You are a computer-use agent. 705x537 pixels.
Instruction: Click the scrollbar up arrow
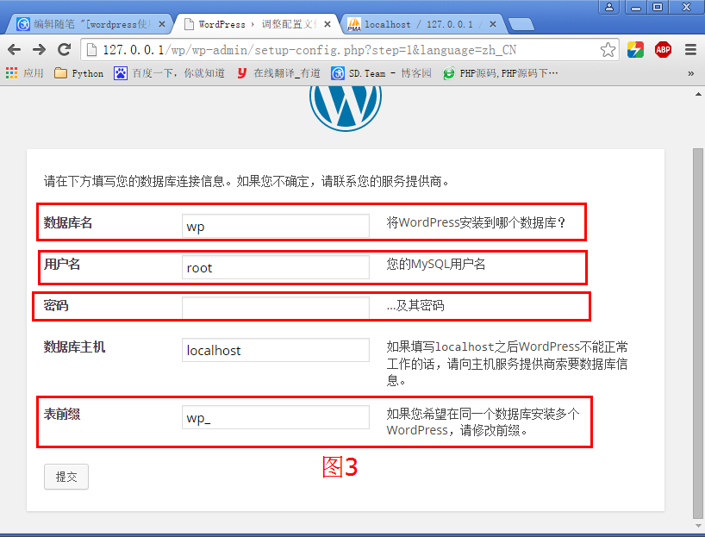pos(698,94)
